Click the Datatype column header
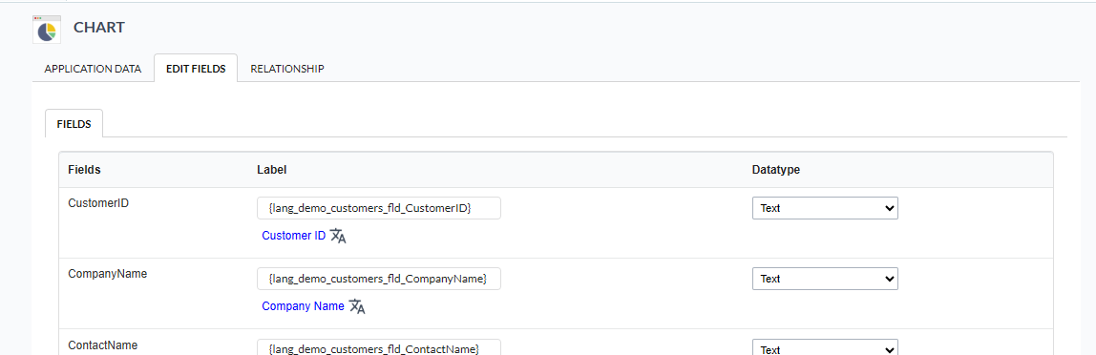Image resolution: width=1096 pixels, height=355 pixels. tap(776, 170)
